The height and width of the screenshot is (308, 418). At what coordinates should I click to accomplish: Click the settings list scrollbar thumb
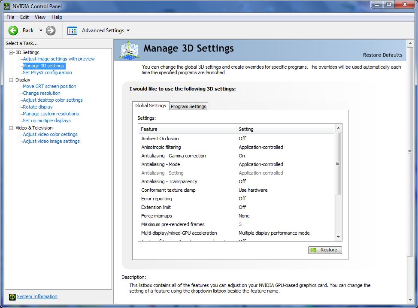[x=338, y=163]
